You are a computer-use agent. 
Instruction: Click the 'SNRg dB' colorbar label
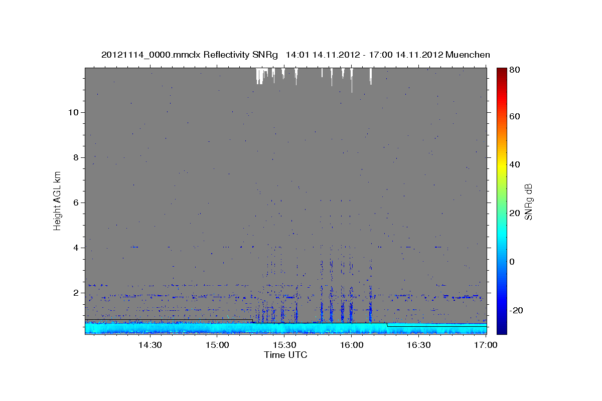[528, 202]
